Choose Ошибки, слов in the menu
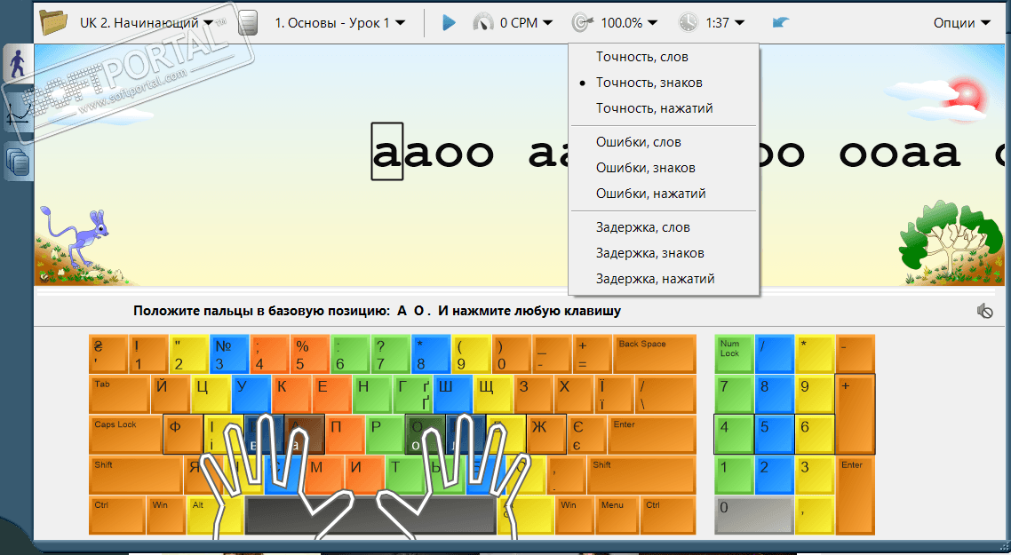 point(665,142)
